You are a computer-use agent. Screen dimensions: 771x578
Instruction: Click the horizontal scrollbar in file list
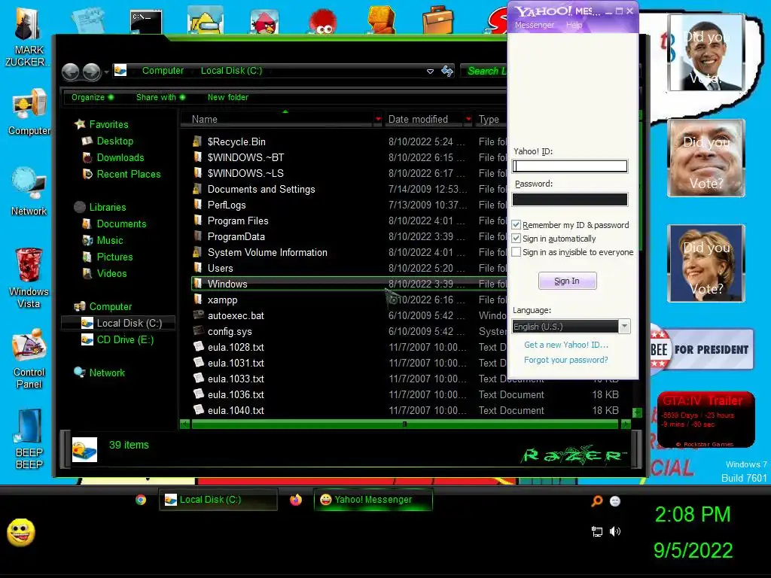pyautogui.click(x=404, y=424)
